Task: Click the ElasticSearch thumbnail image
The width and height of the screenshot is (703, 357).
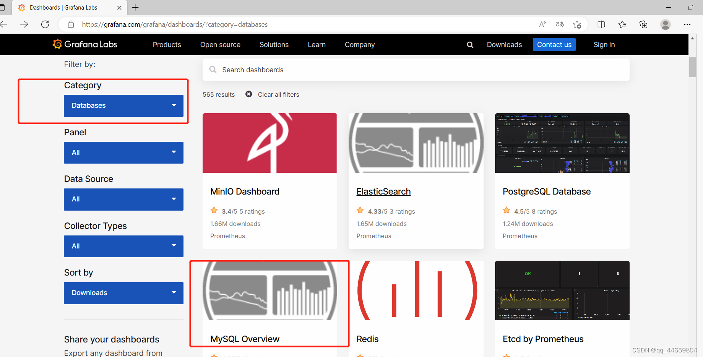Action: click(416, 143)
